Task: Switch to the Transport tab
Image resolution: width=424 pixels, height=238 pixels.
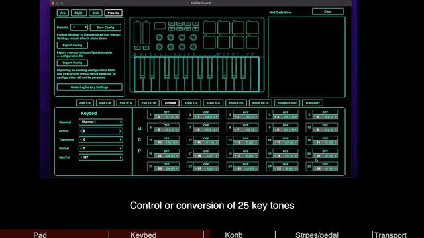Action: (313, 103)
